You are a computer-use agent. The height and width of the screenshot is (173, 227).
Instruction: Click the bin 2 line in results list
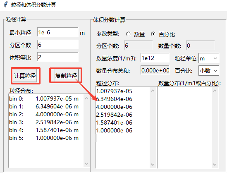click(44, 114)
